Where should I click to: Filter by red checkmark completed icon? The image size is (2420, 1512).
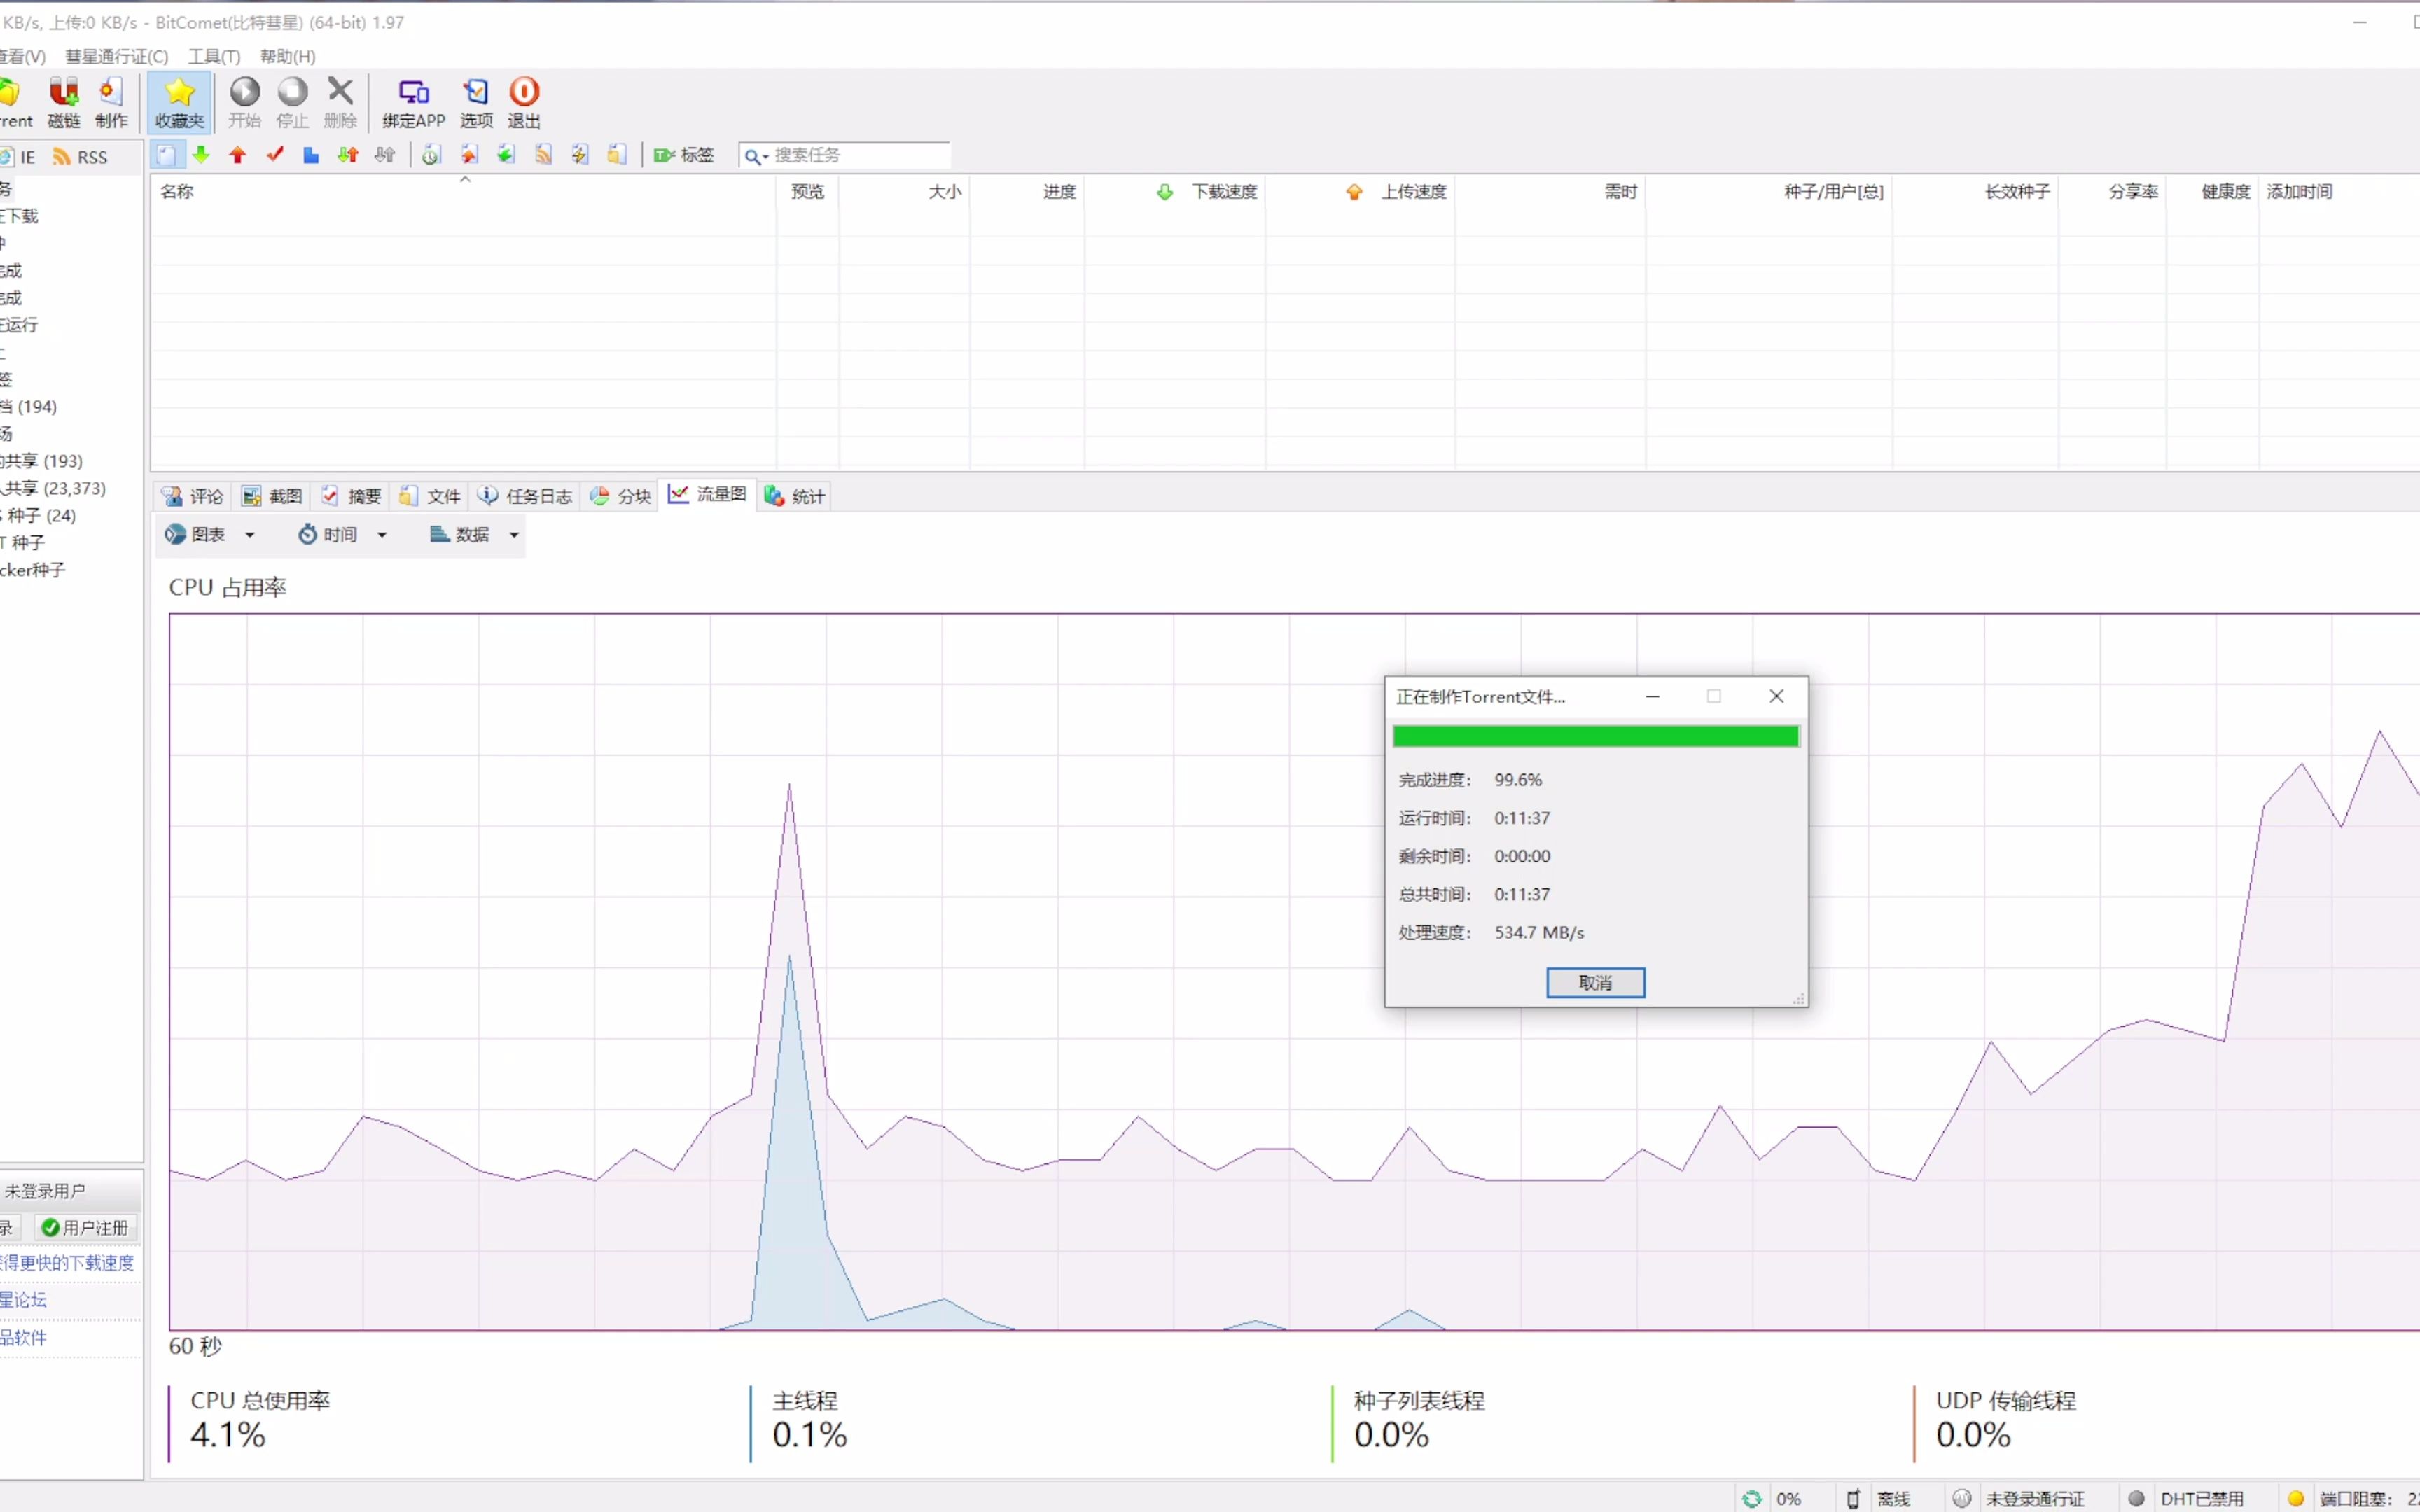point(275,155)
